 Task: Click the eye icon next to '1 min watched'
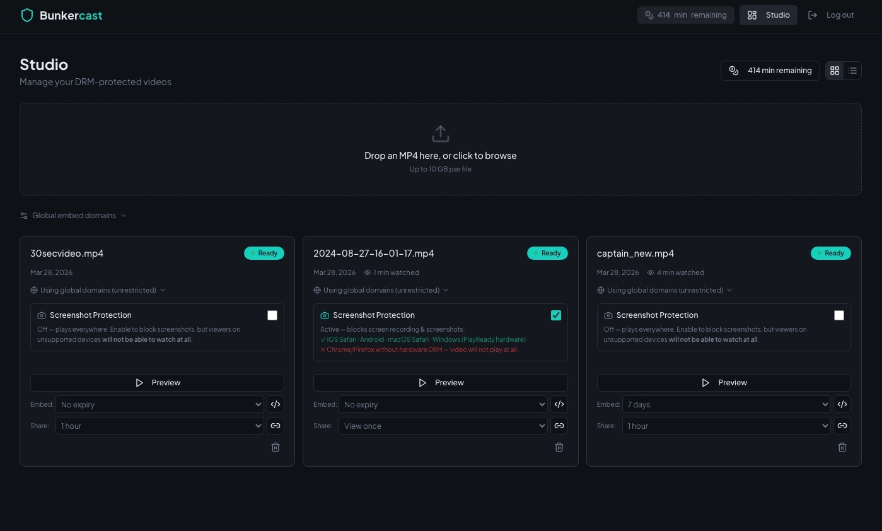[368, 272]
